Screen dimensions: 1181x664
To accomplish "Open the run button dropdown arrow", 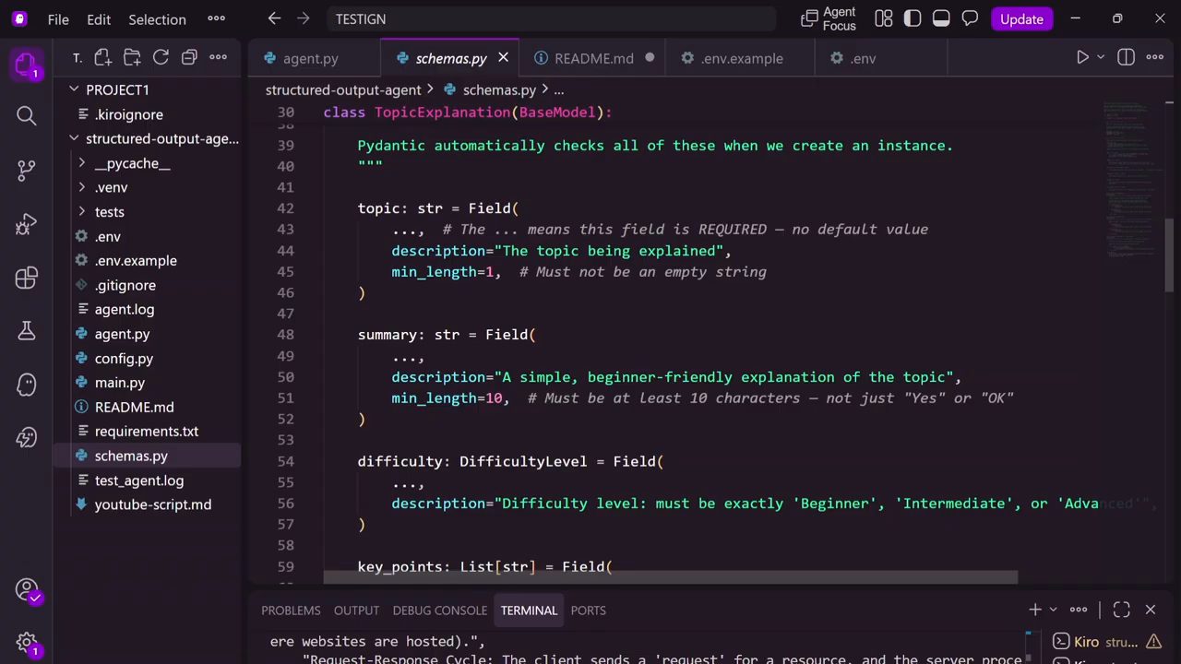I will point(1100,57).
